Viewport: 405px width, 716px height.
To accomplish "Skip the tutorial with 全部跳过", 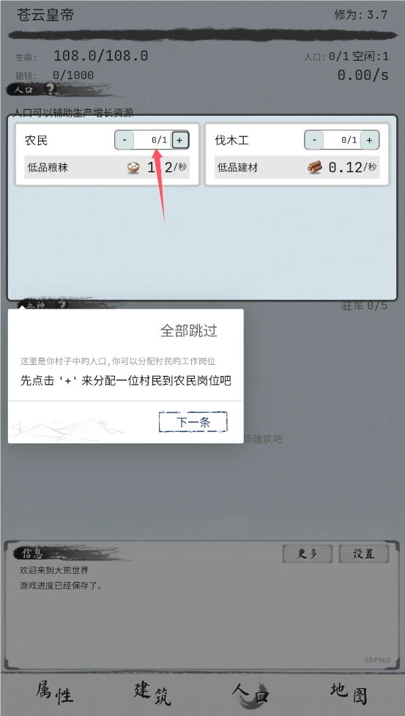I will pos(188,331).
